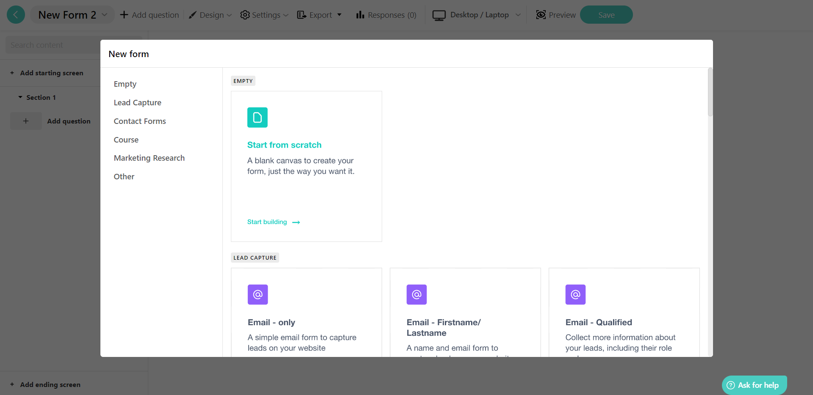Click the Search content input field

point(51,44)
